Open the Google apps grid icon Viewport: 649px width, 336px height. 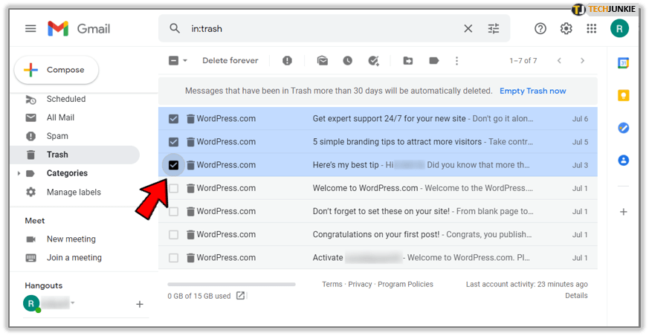pos(592,28)
